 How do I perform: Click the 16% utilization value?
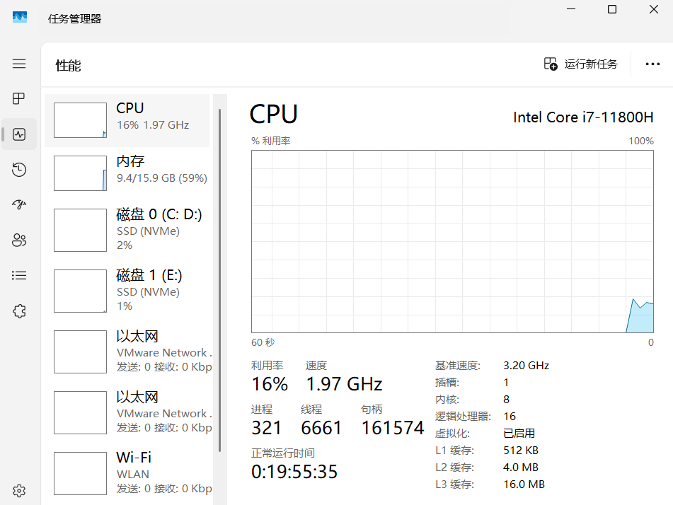click(x=270, y=383)
